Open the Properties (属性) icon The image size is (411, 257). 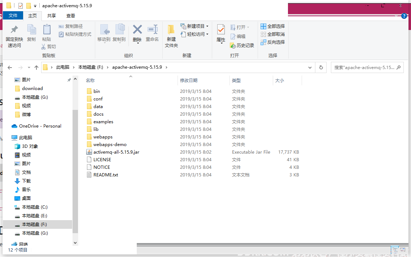point(221,30)
